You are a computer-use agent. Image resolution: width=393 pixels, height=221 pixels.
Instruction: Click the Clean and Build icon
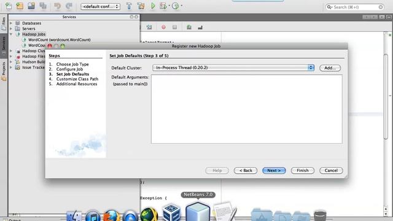click(141, 6)
